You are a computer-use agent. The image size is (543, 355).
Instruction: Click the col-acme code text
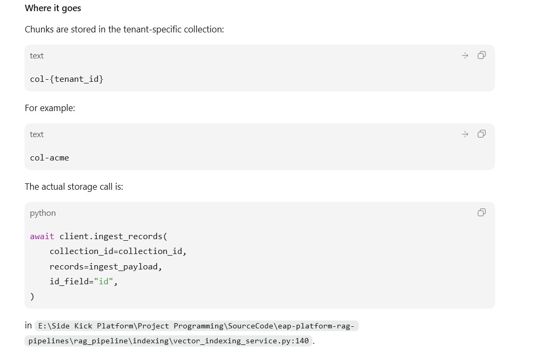(50, 158)
